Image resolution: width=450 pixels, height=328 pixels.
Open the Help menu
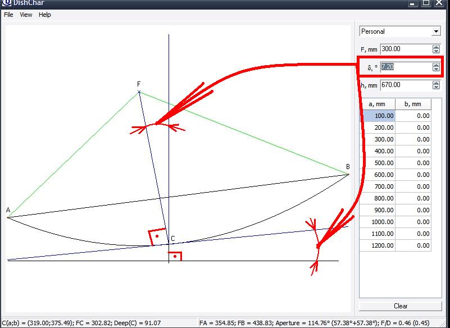45,15
